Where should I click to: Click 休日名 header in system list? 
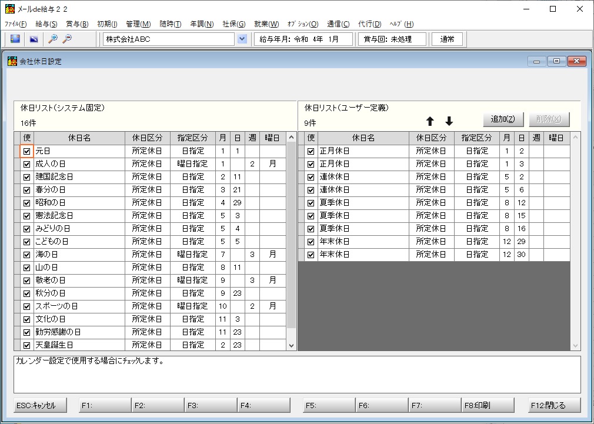tap(79, 138)
